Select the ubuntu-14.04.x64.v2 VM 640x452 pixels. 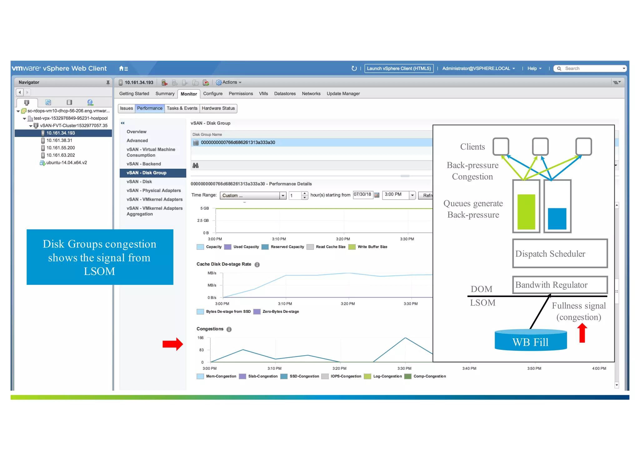click(67, 163)
